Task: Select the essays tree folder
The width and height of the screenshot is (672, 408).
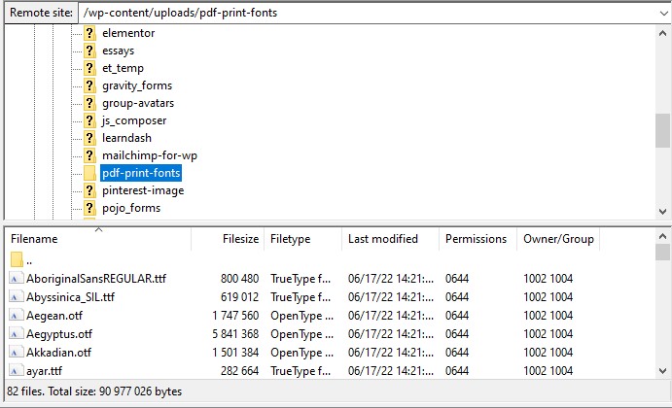Action: coord(119,51)
